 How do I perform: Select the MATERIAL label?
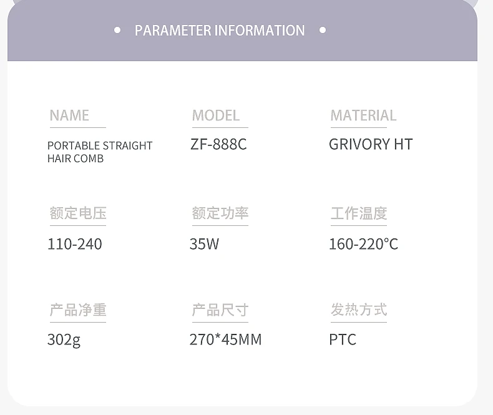point(363,115)
